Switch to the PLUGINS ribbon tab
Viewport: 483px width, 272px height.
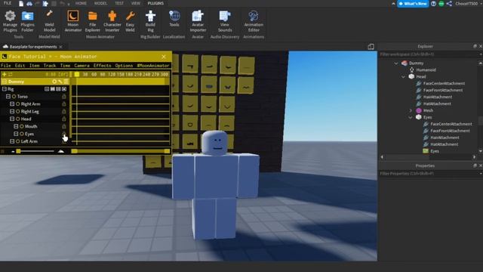[x=155, y=3]
